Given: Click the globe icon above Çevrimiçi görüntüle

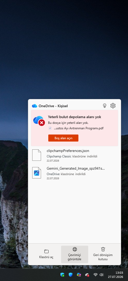Looking at the screenshot, I should [x=75, y=249].
